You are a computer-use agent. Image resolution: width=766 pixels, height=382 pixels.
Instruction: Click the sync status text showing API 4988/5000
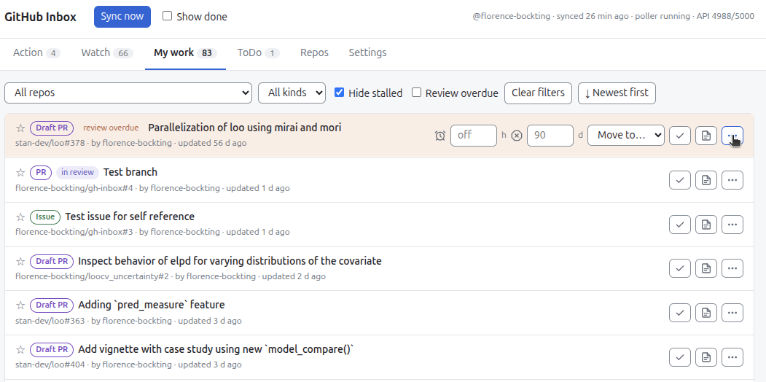coord(613,16)
